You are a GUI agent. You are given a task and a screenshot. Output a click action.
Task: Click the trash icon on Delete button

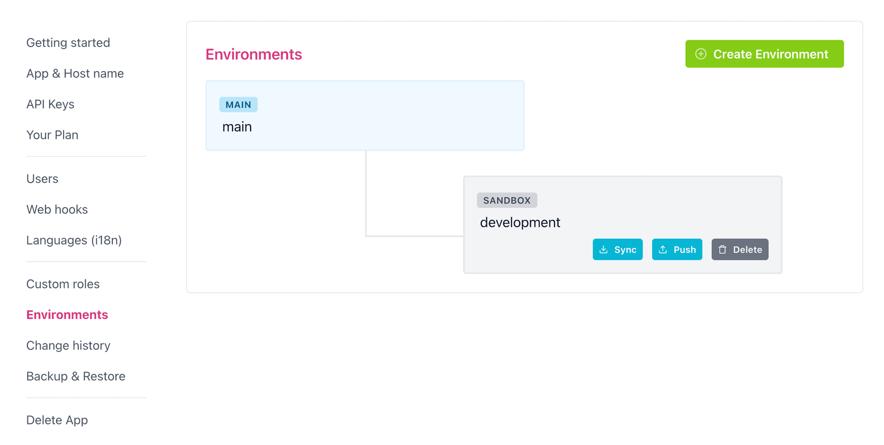tap(722, 250)
